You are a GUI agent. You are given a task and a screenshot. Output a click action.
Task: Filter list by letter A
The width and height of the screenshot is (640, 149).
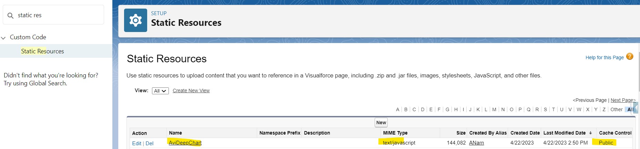[x=398, y=109]
